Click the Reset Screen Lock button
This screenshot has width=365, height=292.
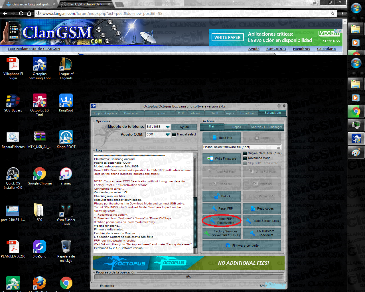pos(262,221)
